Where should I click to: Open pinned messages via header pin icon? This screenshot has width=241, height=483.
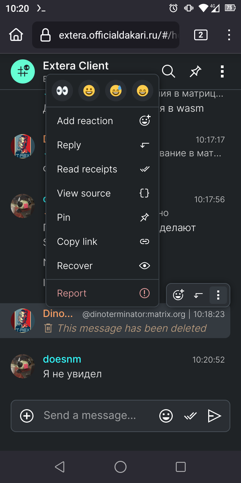195,71
